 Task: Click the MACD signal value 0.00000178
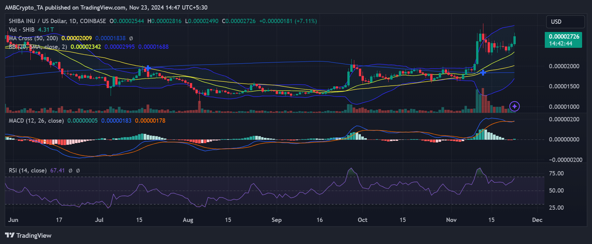tap(150, 121)
